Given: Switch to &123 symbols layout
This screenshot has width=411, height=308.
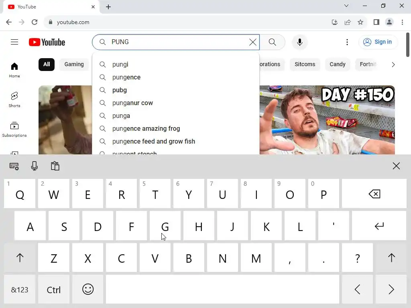Looking at the screenshot, I should pos(20,290).
